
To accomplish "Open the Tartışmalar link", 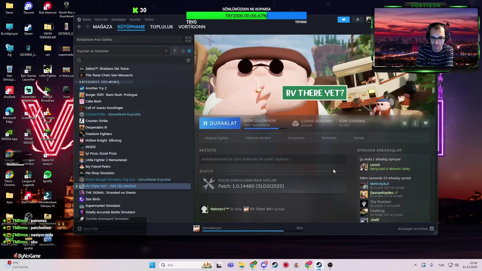I will point(296,138).
